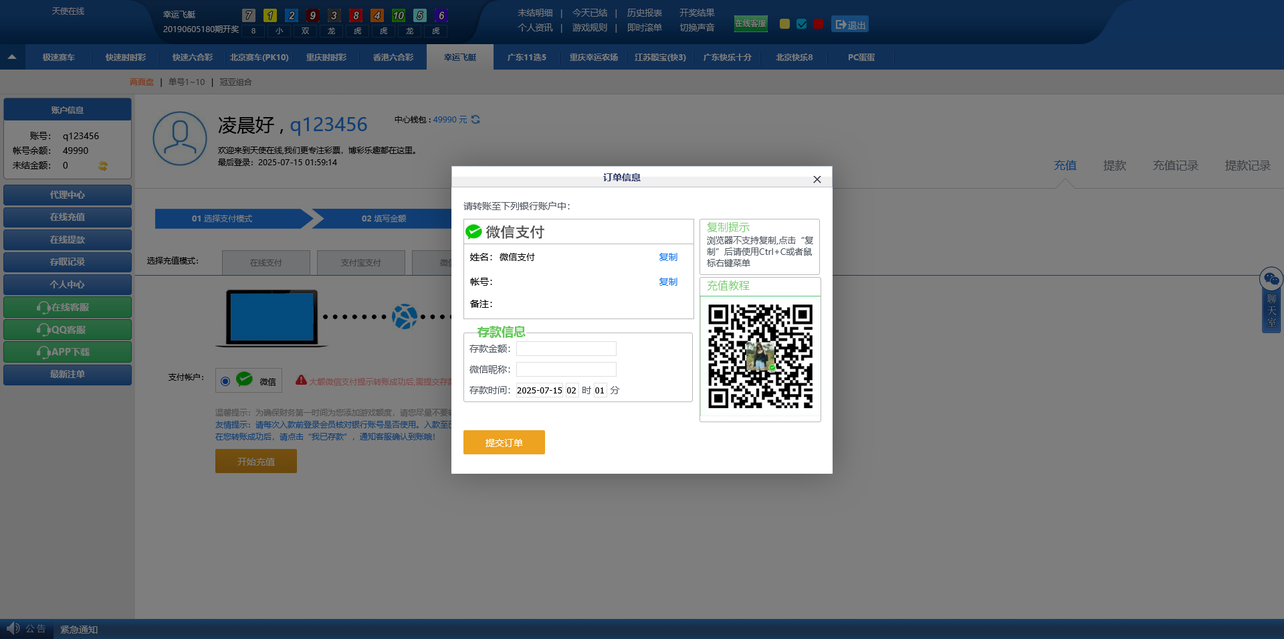
Task: Switch to the 提款记录 tab
Action: pyautogui.click(x=1248, y=165)
